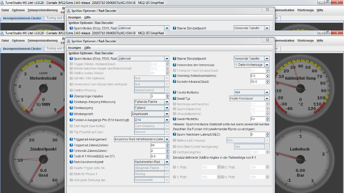Open help for Zündungs-Eingang Erfassung
Screen dimensions: 344x193
71,102
